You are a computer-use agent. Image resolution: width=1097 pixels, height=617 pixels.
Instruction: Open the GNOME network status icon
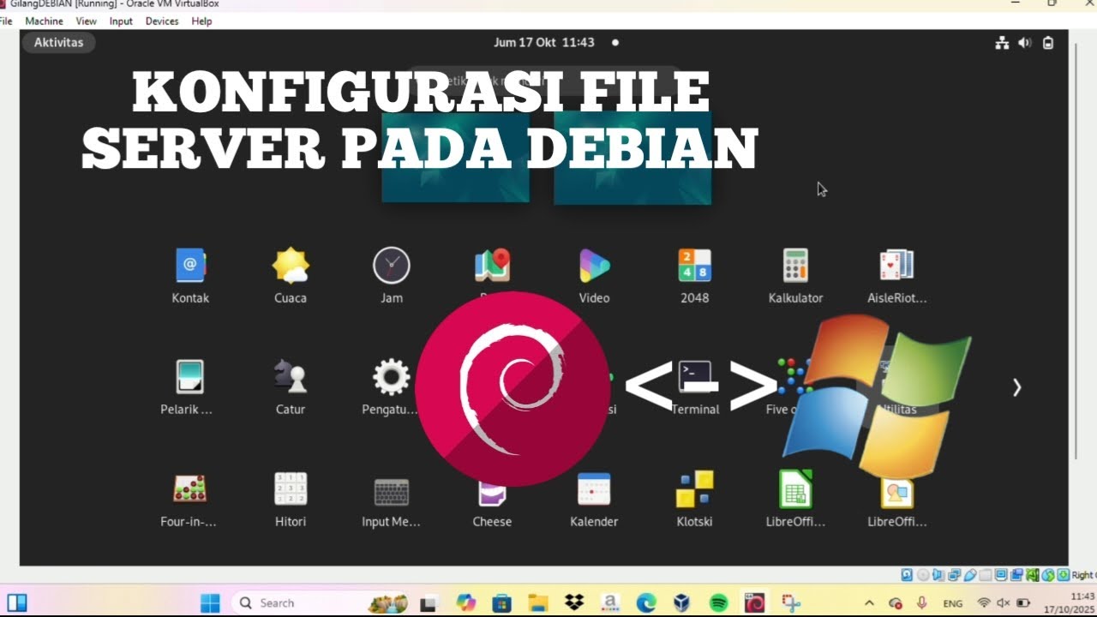1002,43
